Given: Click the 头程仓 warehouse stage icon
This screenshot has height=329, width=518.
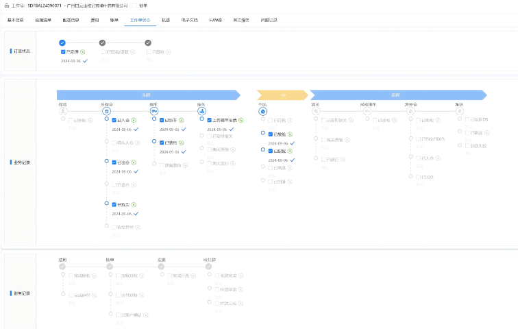Looking at the screenshot, I should (x=106, y=110).
